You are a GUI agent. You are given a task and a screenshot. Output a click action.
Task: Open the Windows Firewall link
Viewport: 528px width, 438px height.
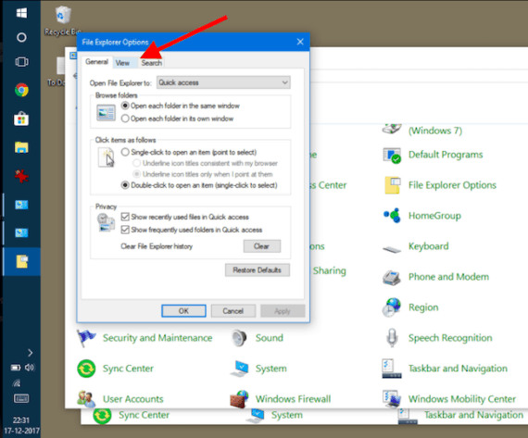click(x=293, y=399)
